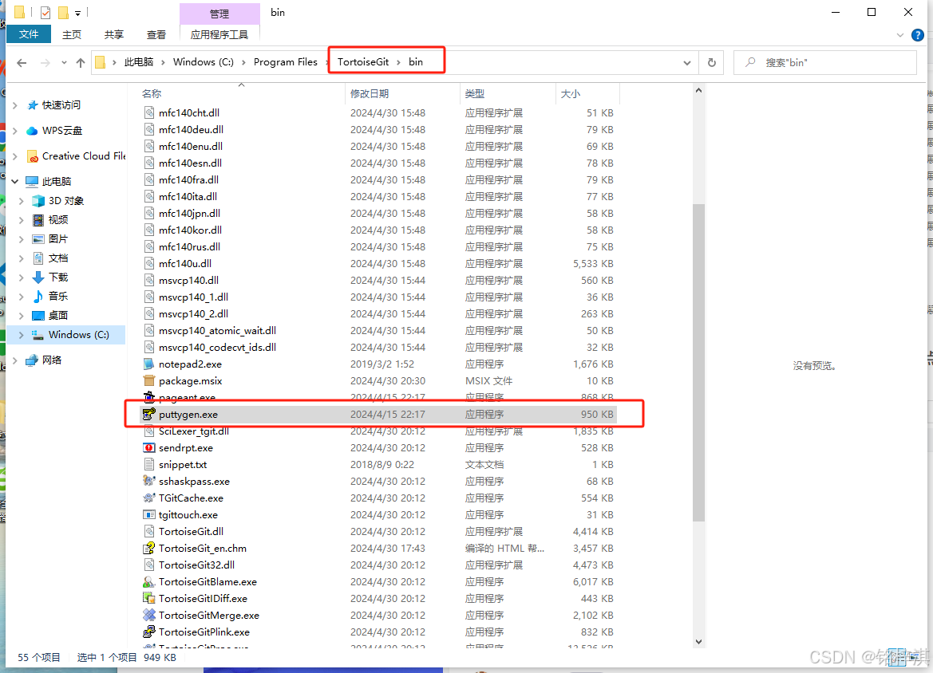
Task: Select 音乐 in navigation pane
Action: point(58,296)
